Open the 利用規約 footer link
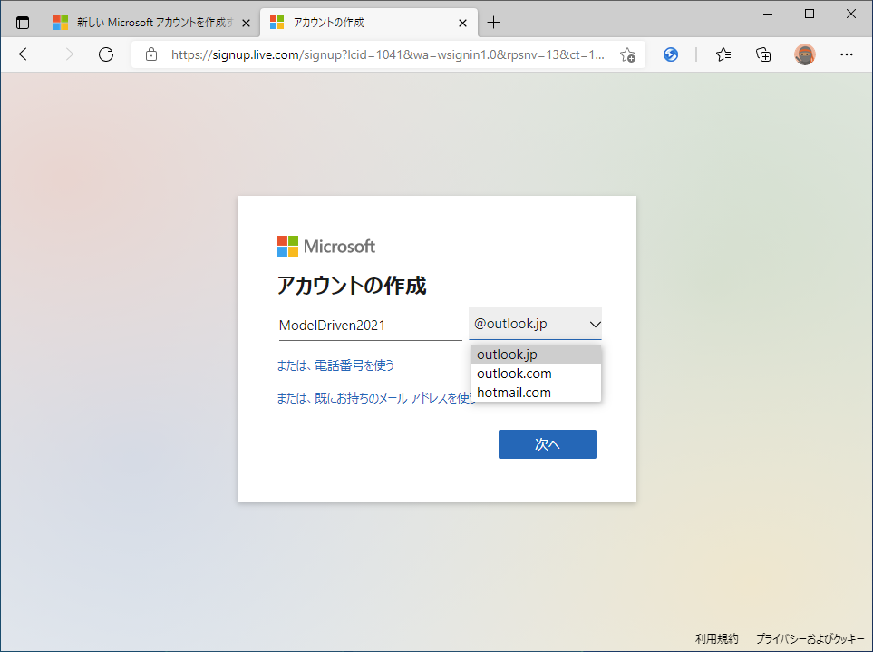 716,638
